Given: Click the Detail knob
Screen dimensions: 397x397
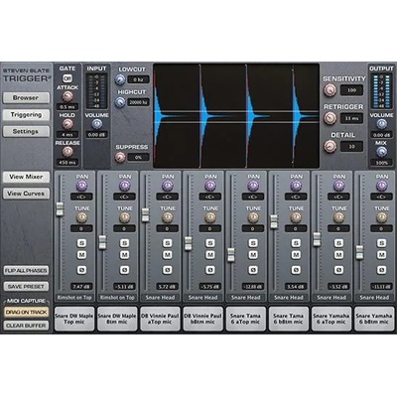Looking at the screenshot, I should [330, 146].
